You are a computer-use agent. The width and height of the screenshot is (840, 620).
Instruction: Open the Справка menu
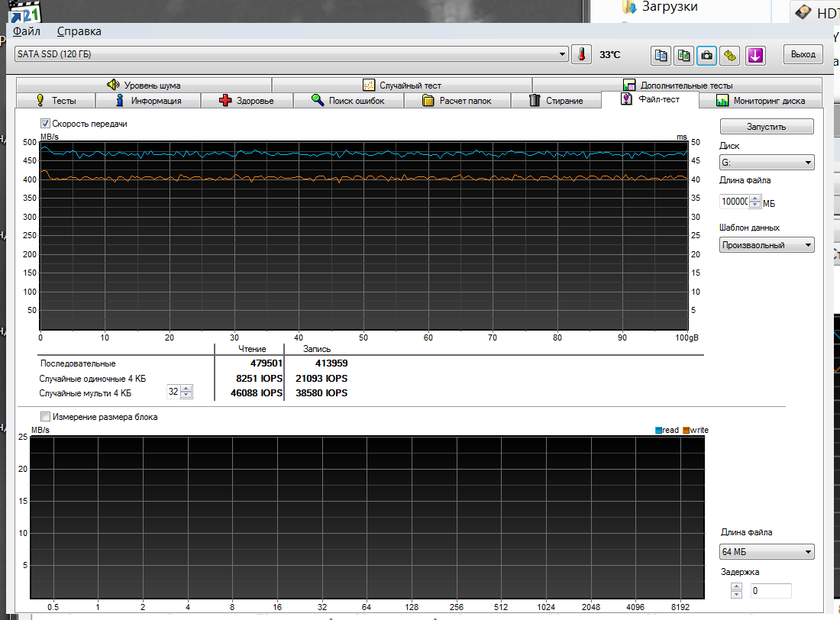pyautogui.click(x=79, y=31)
